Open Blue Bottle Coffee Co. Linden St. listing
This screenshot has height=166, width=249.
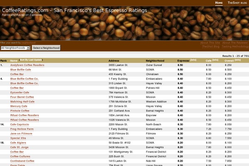[x=24, y=83]
